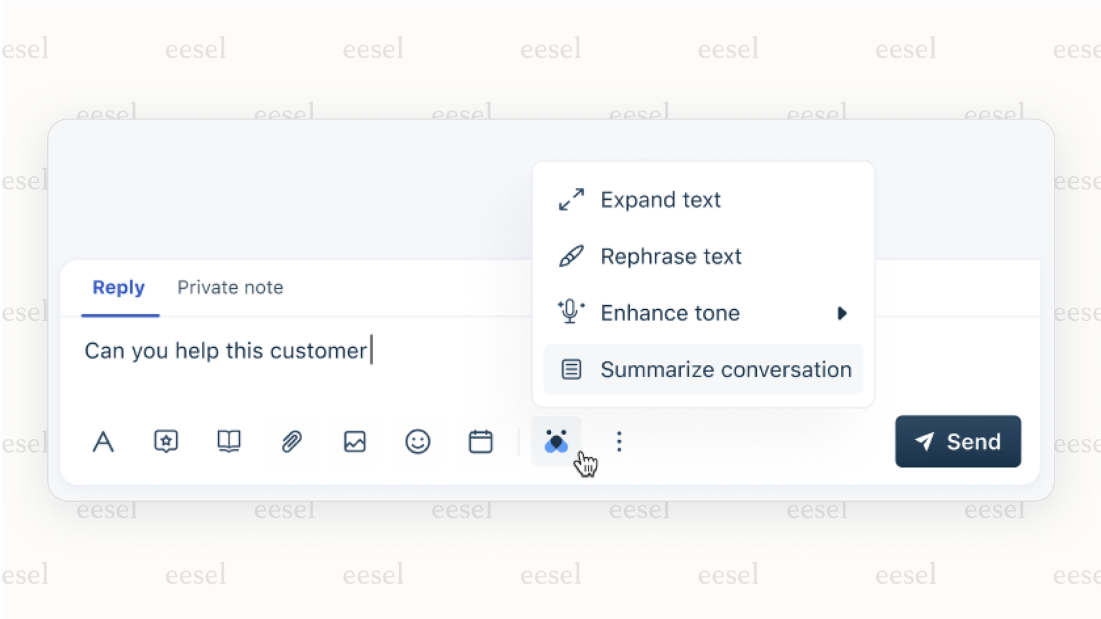Switch to the Reply tab
The height and width of the screenshot is (619, 1101).
tap(119, 288)
